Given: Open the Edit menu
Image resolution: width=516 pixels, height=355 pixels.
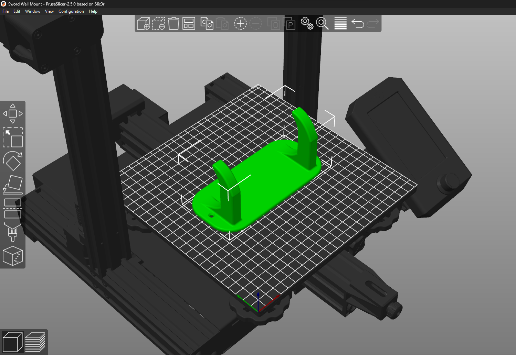Looking at the screenshot, I should pos(17,11).
